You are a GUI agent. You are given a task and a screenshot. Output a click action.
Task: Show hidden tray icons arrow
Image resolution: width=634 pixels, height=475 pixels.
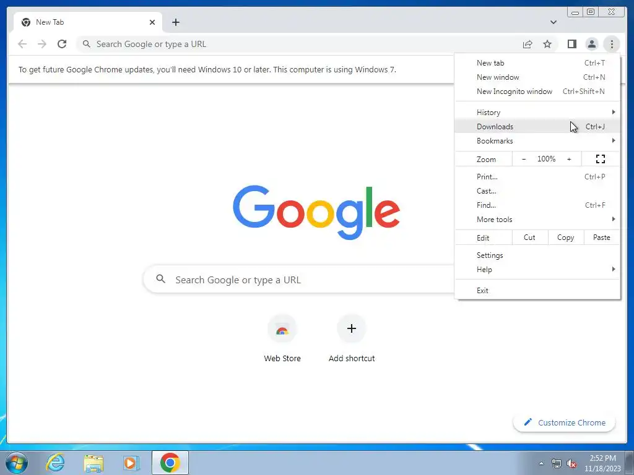(x=541, y=463)
